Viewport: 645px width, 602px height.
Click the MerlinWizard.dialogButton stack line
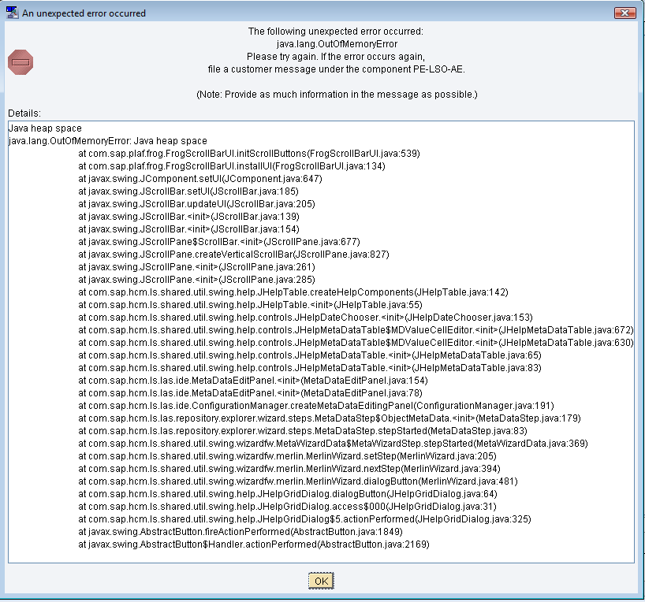pyautogui.click(x=298, y=481)
